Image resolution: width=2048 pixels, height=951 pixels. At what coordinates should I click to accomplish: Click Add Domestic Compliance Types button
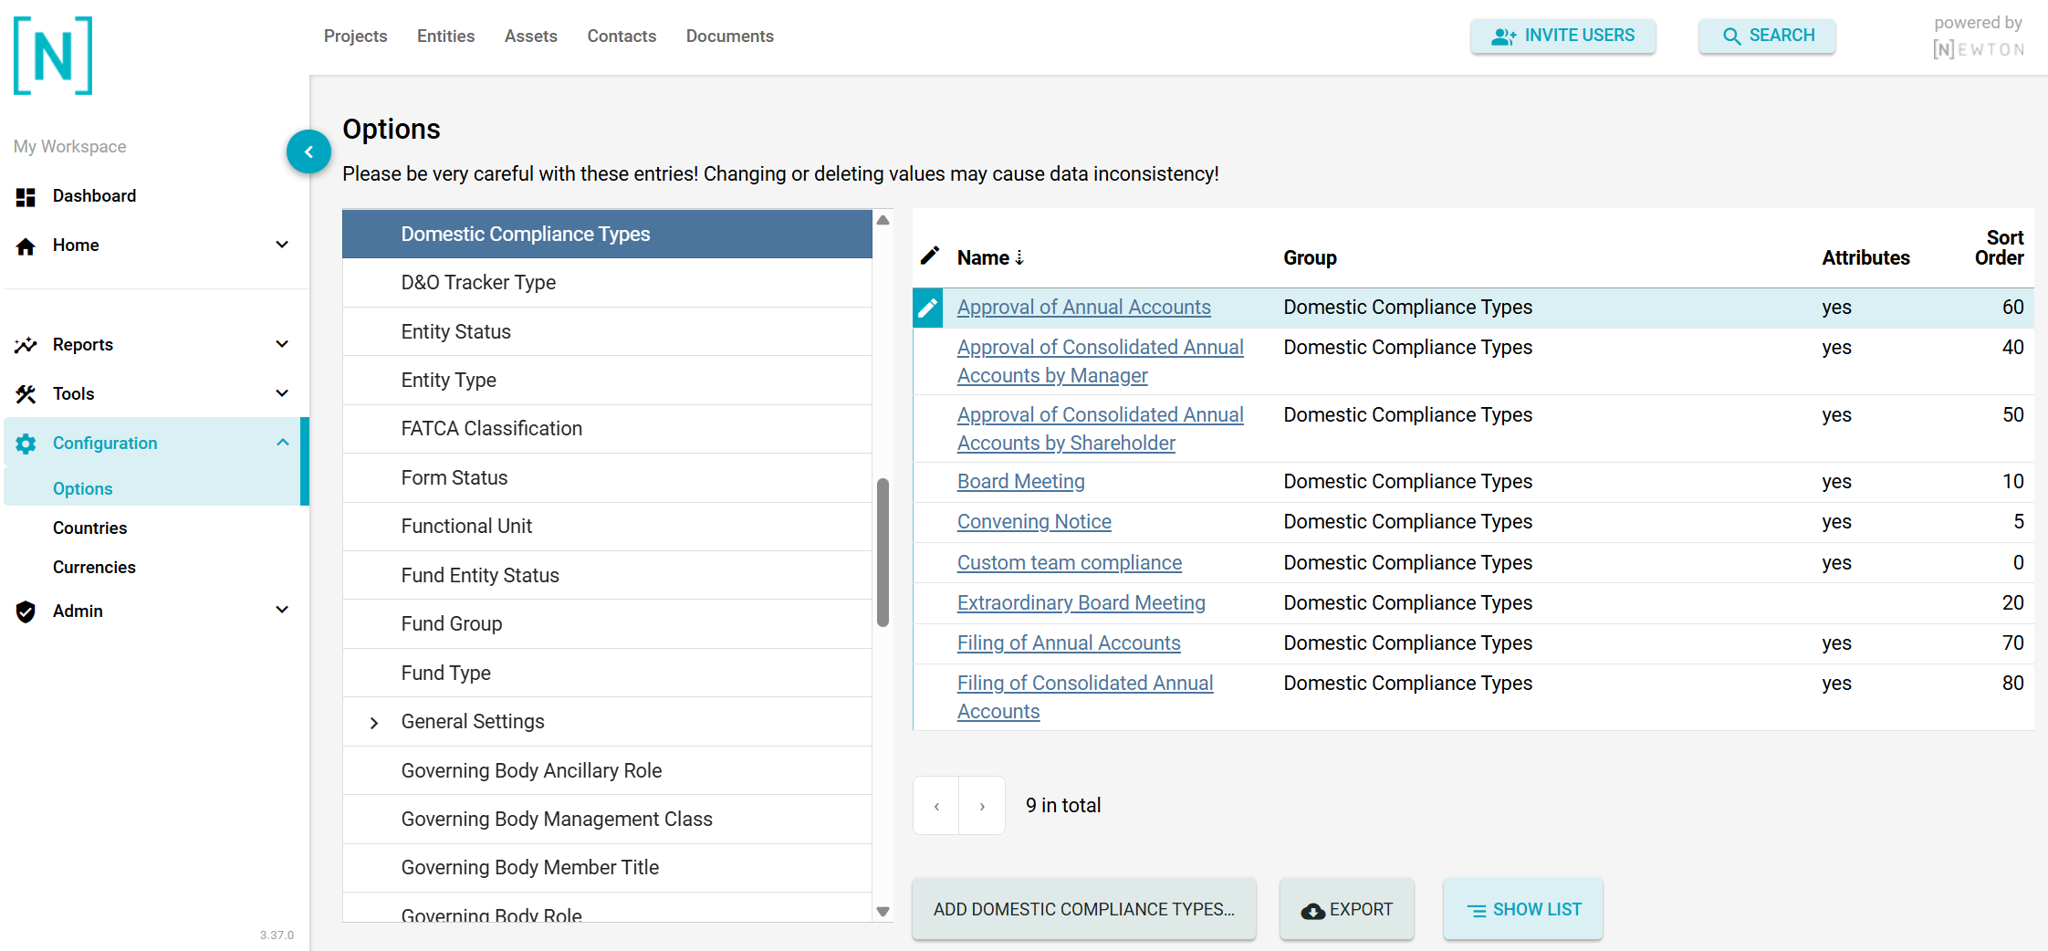point(1083,910)
